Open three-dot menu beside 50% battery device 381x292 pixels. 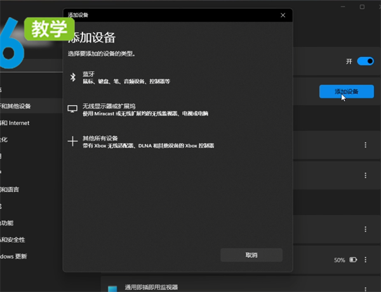pyautogui.click(x=365, y=260)
